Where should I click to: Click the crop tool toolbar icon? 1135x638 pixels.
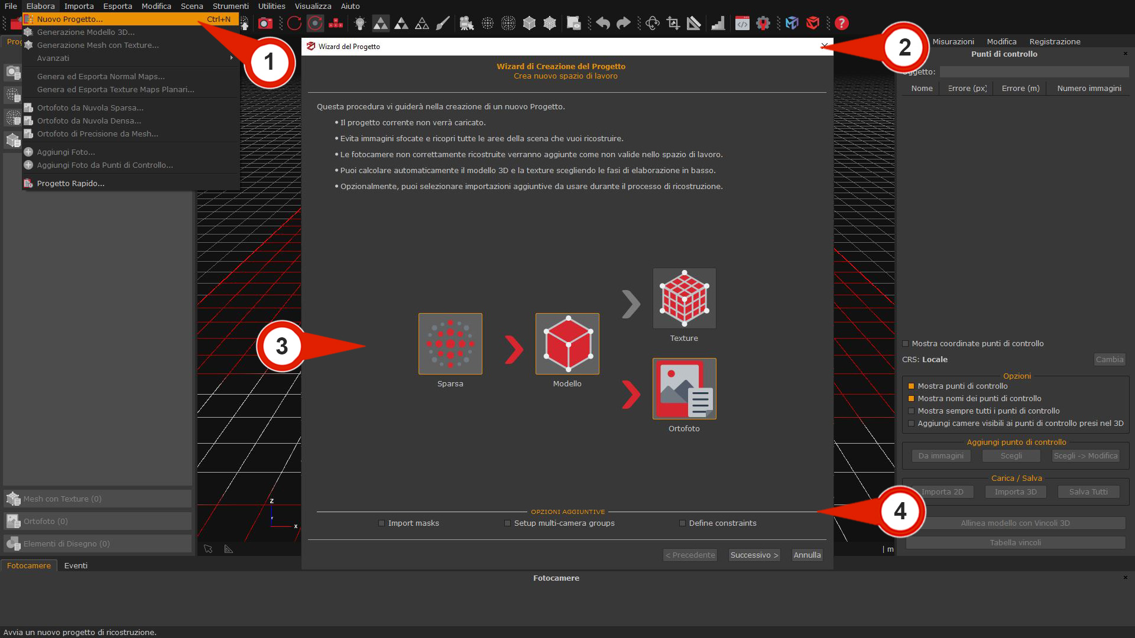(673, 23)
